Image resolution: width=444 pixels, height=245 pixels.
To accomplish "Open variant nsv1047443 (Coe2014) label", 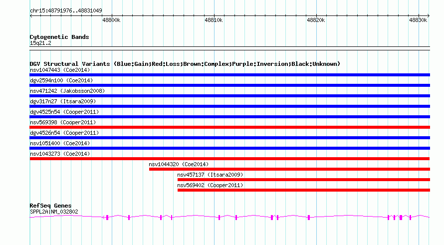I will tap(60, 70).
